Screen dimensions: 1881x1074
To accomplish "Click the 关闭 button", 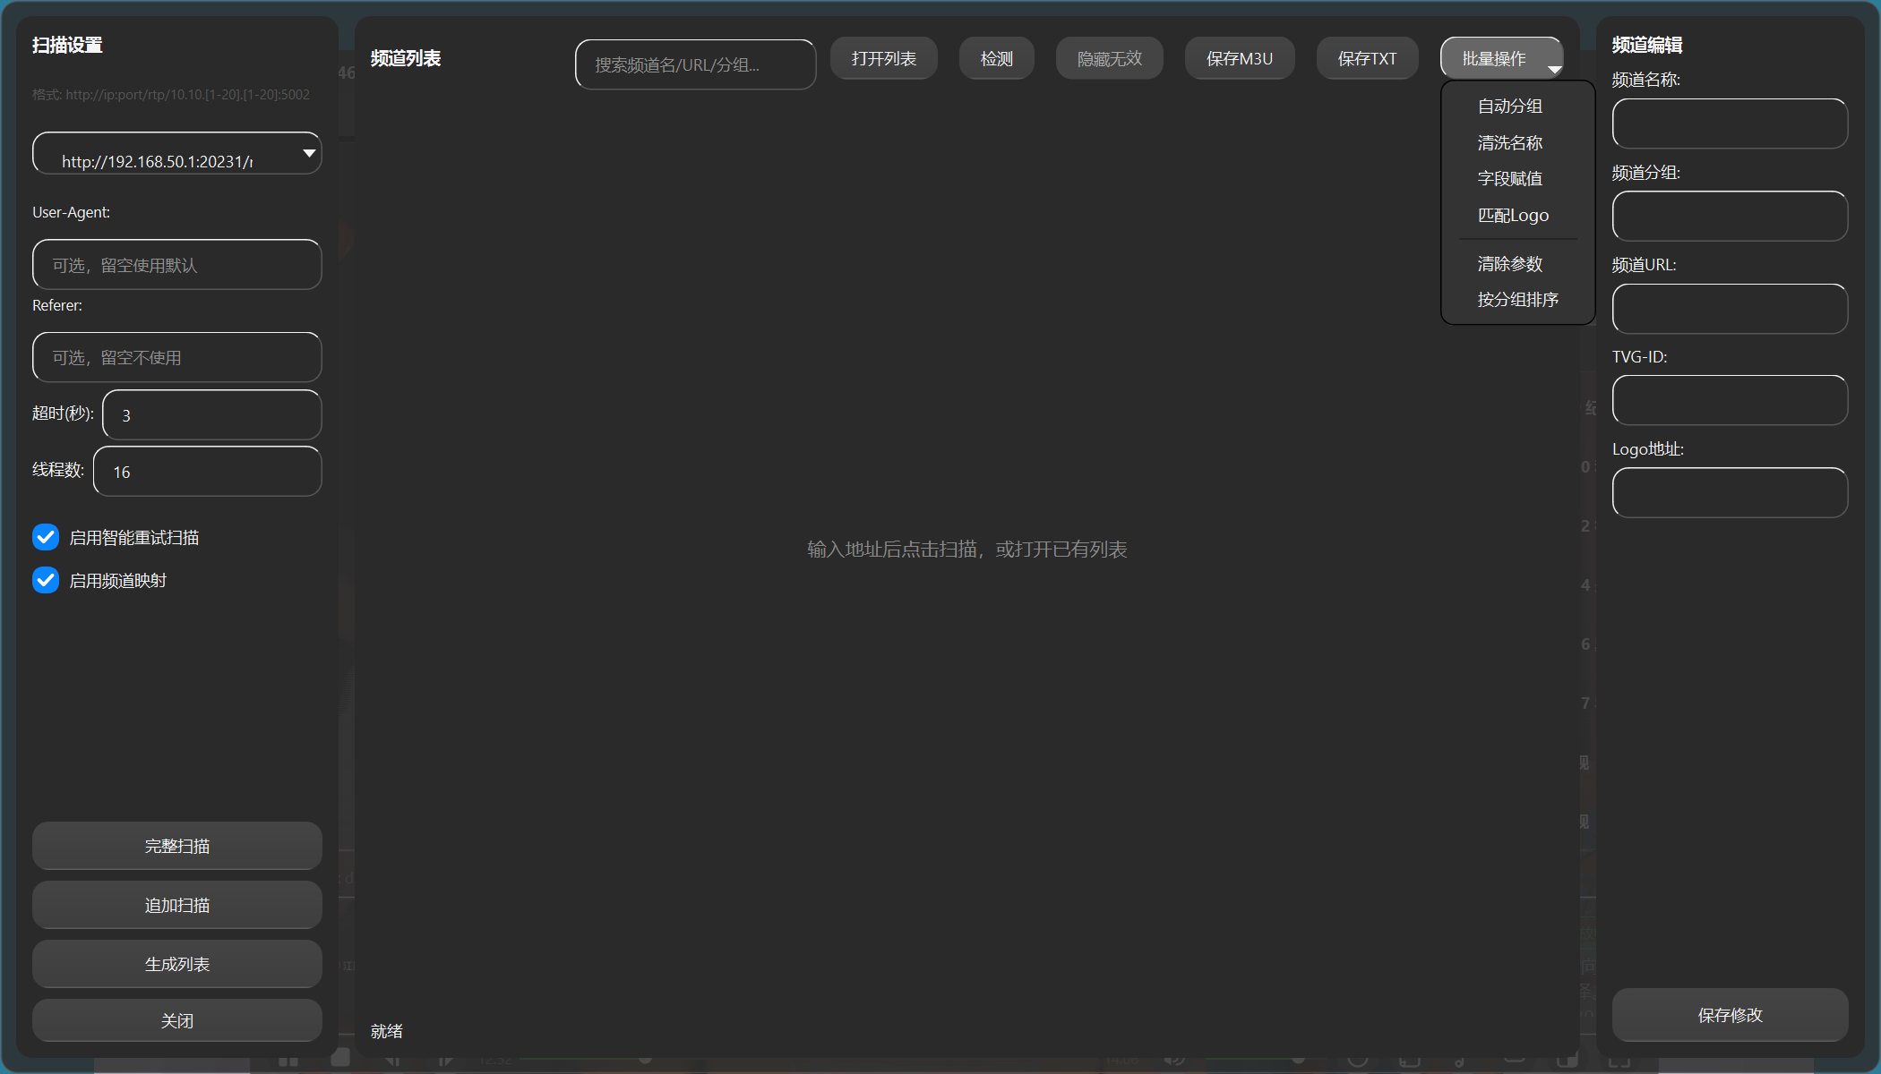I will point(177,1020).
